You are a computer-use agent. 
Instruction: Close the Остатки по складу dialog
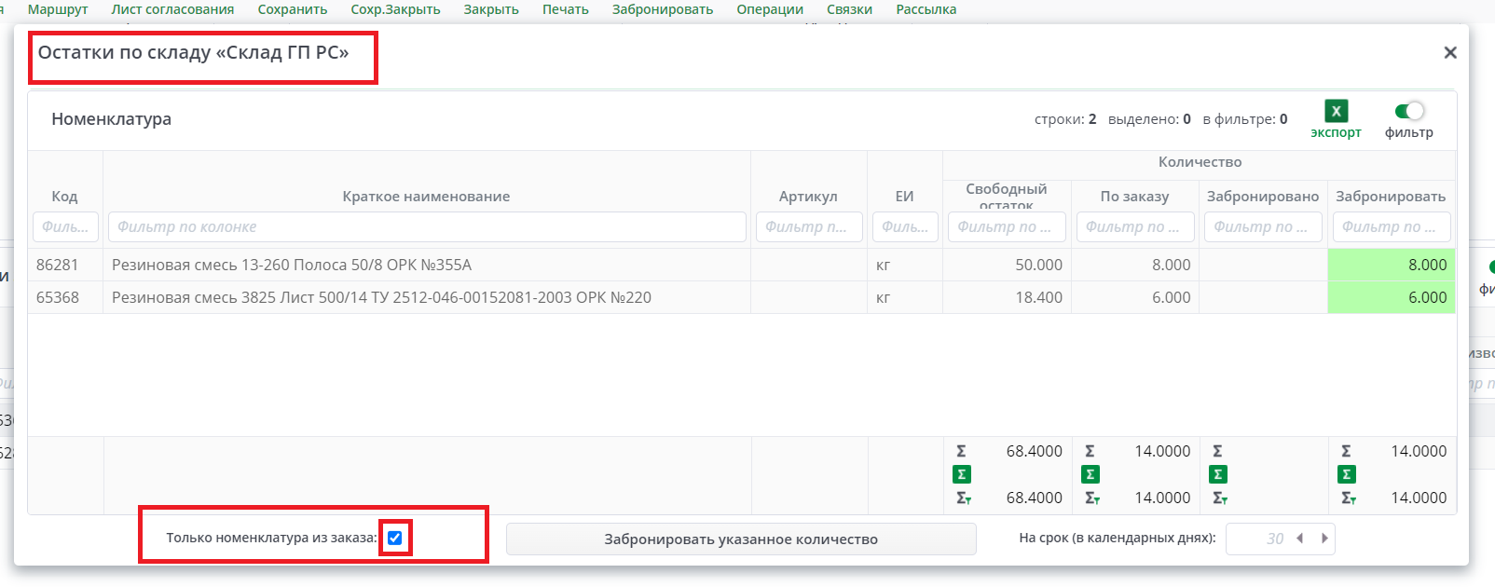(1449, 53)
